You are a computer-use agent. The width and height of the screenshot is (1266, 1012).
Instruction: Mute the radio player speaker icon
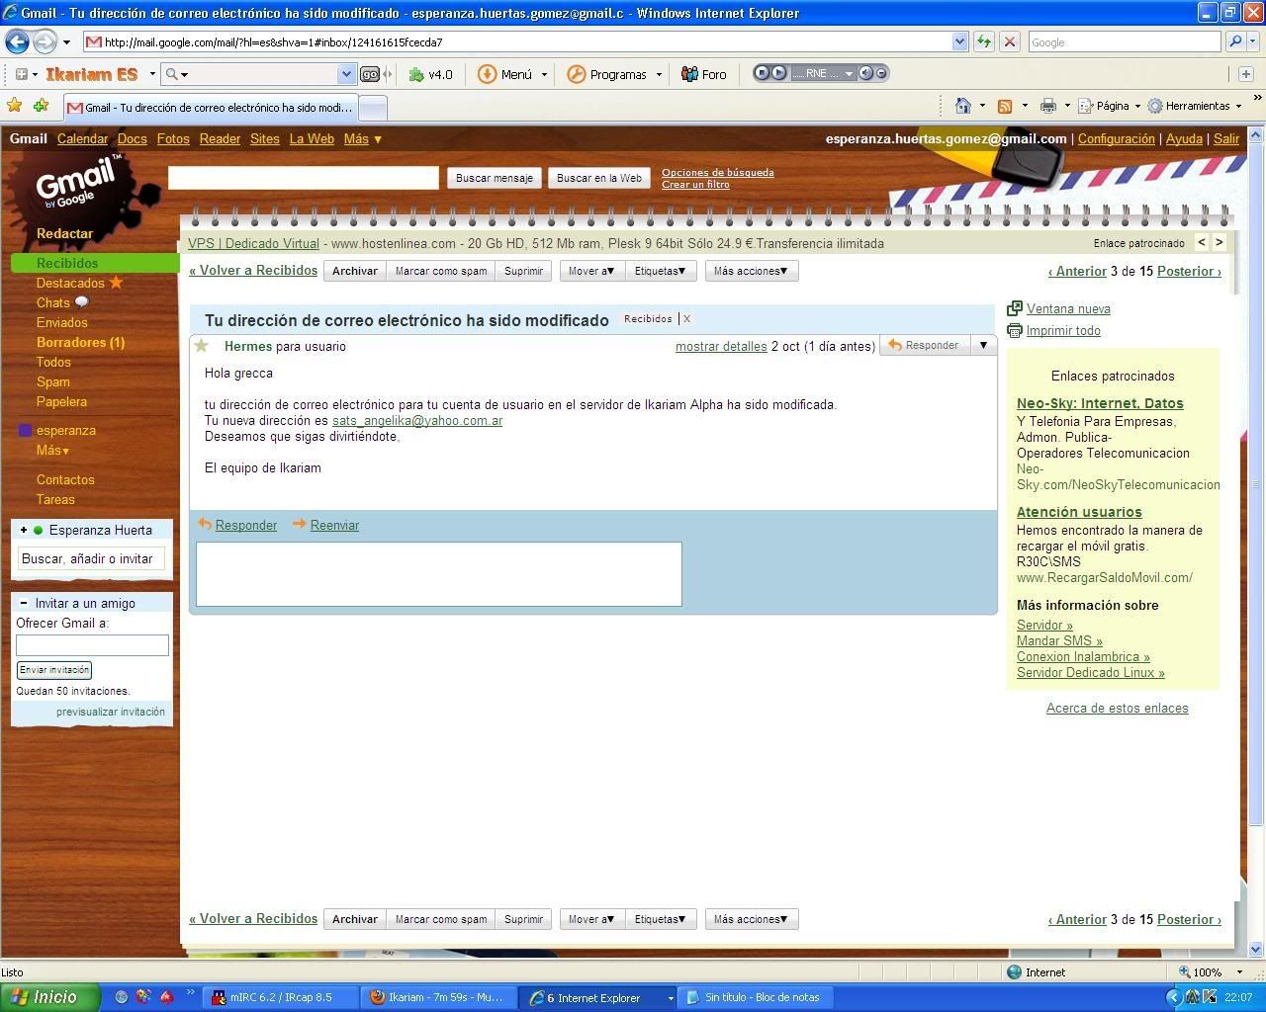pos(865,73)
